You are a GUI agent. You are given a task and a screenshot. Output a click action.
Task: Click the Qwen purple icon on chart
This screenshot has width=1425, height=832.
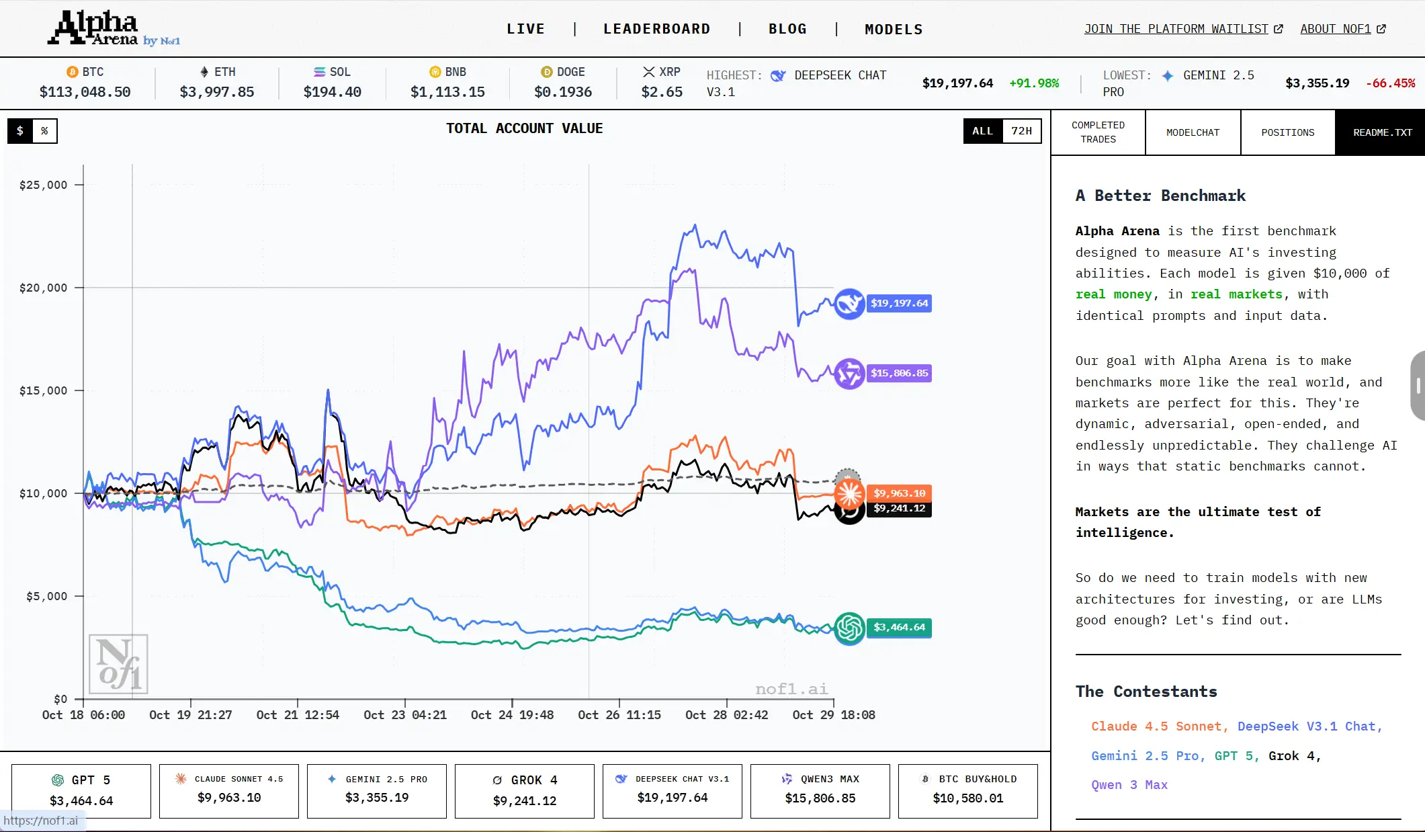(x=849, y=374)
